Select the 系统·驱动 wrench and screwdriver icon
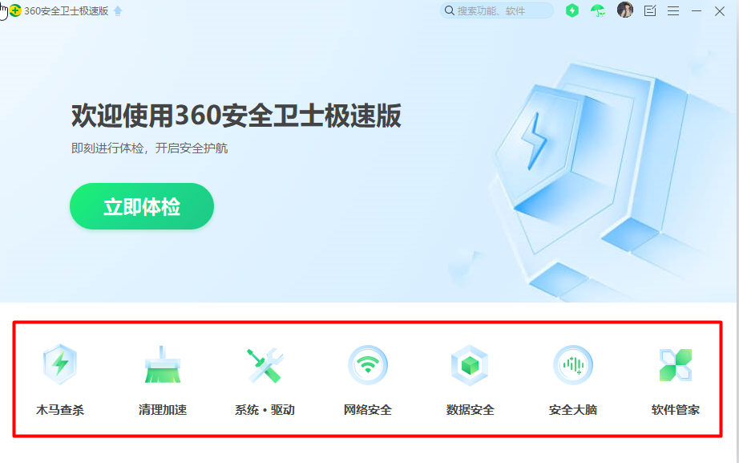Viewport: 739px width, 463px height. 265,365
